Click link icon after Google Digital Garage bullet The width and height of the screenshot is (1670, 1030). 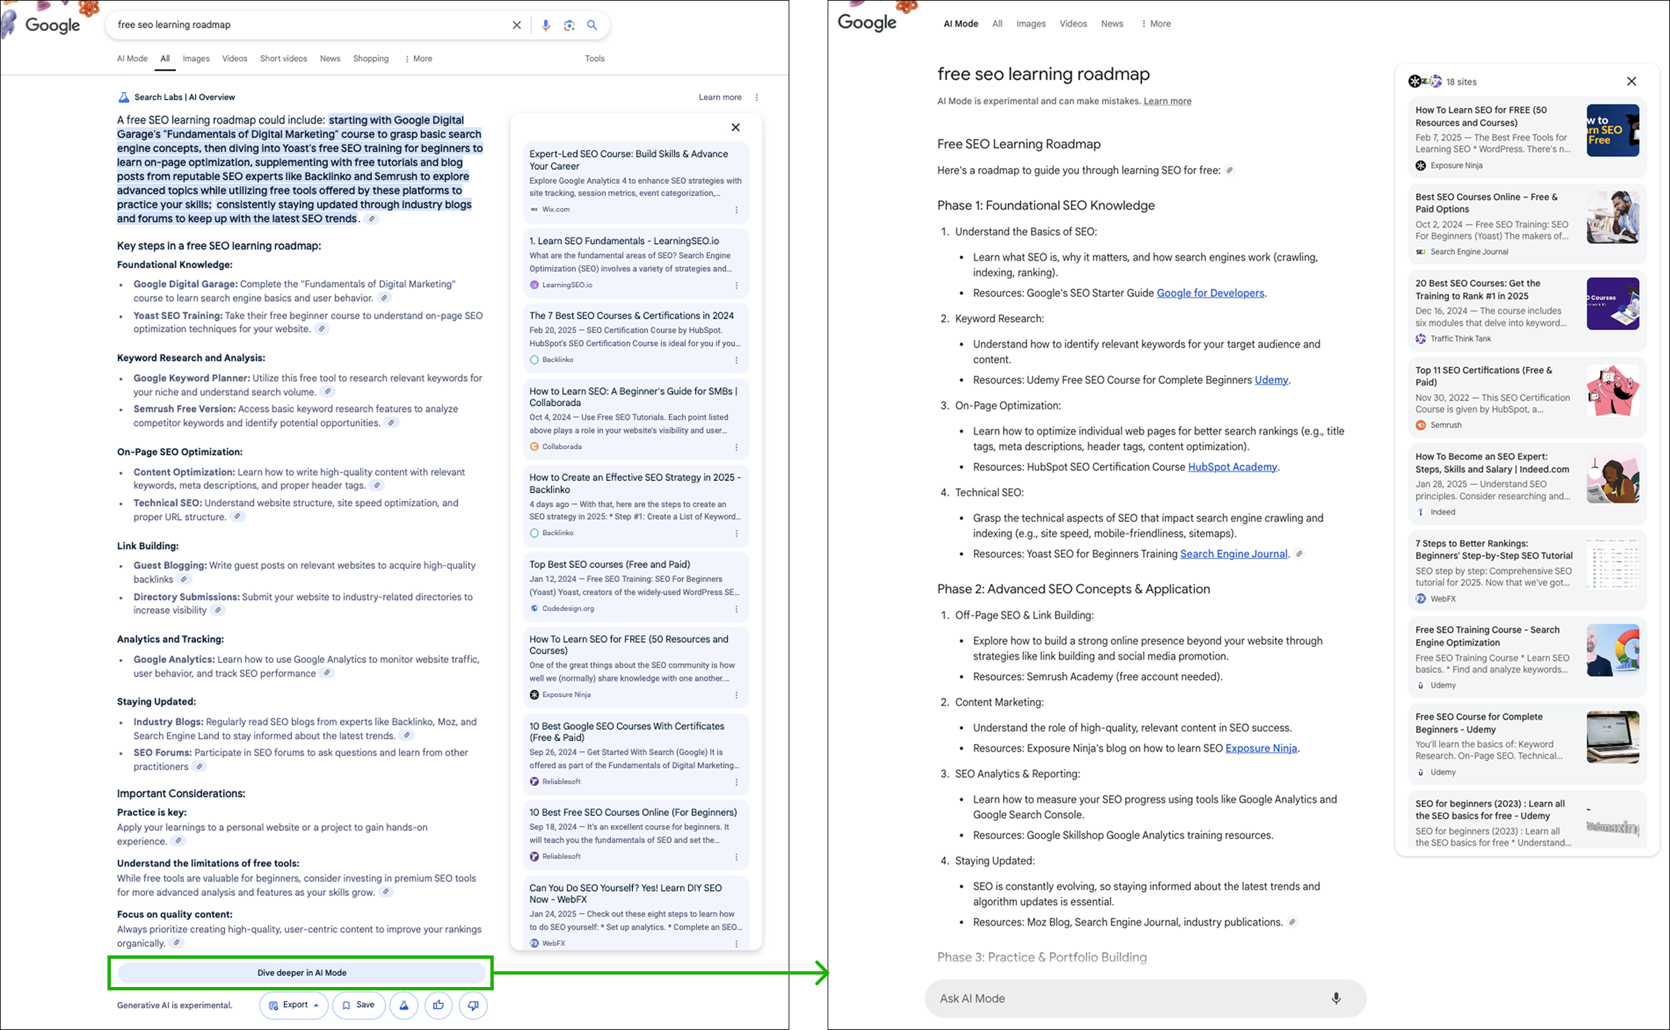[384, 298]
